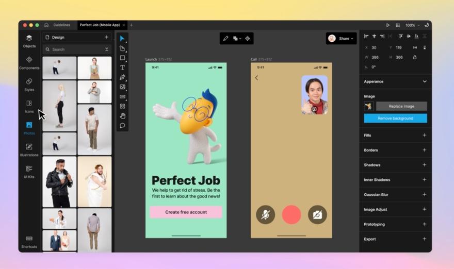Open the Share dropdown
The image size is (454, 269).
[x=341, y=39]
